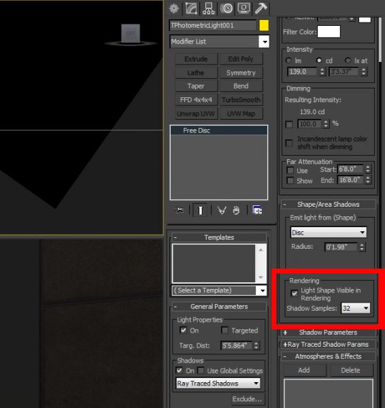The width and height of the screenshot is (385, 408).
Task: Click the Pin Stack icon
Action: click(179, 210)
